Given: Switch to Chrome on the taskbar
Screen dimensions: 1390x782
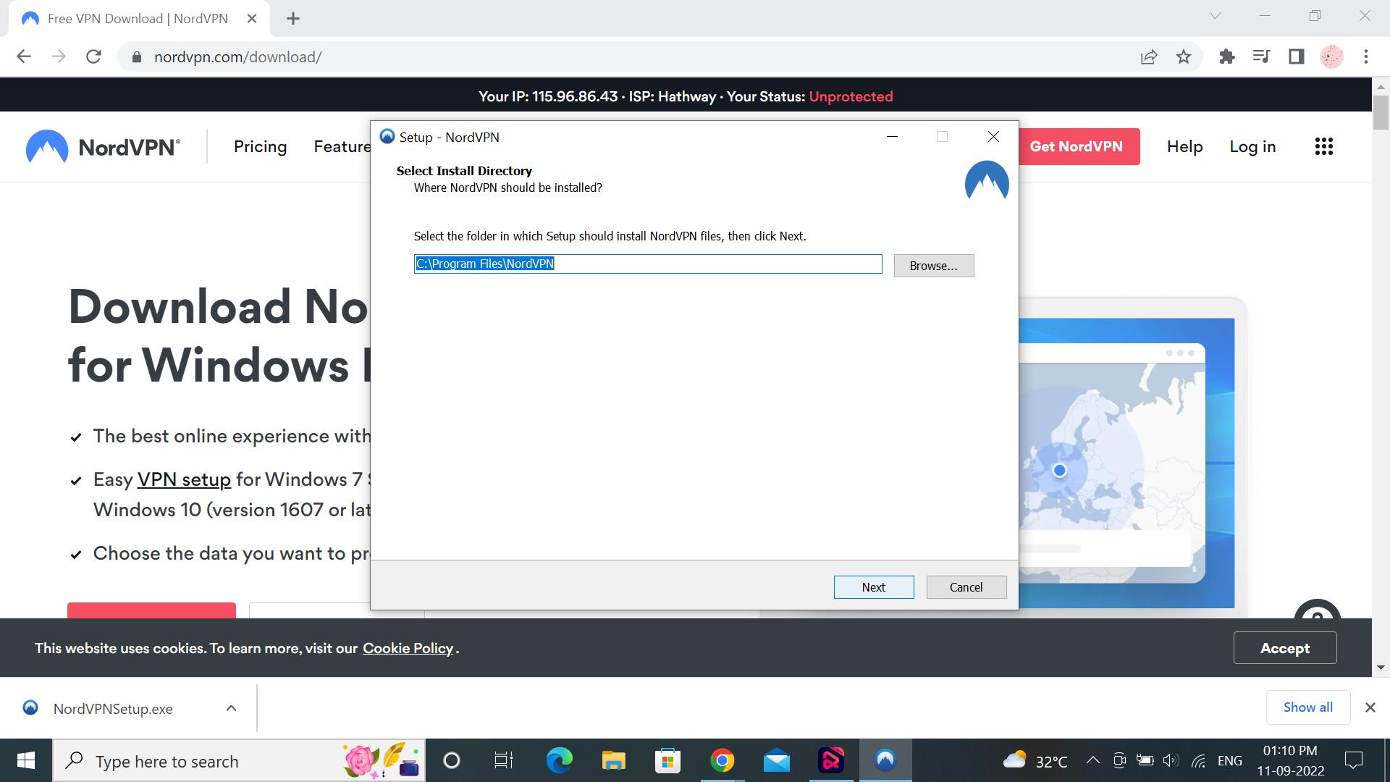Looking at the screenshot, I should click(722, 761).
